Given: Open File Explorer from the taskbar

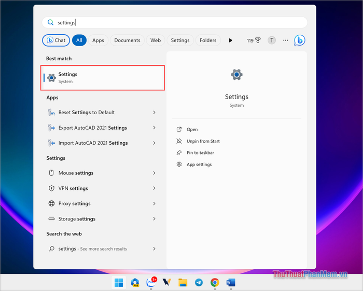Looking at the screenshot, I should (x=183, y=282).
